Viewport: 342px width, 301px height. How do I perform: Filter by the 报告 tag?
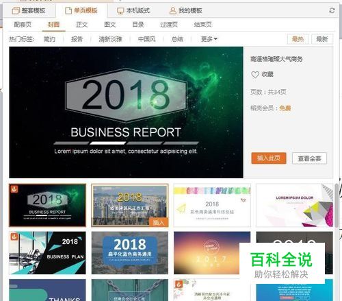pos(77,39)
